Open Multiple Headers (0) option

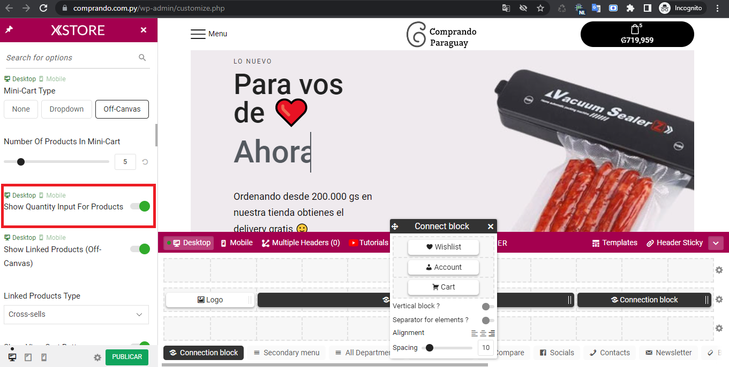point(300,243)
